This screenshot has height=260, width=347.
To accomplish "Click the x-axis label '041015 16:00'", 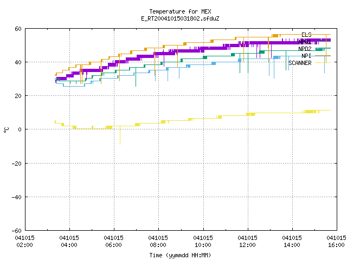I will coord(336,242).
